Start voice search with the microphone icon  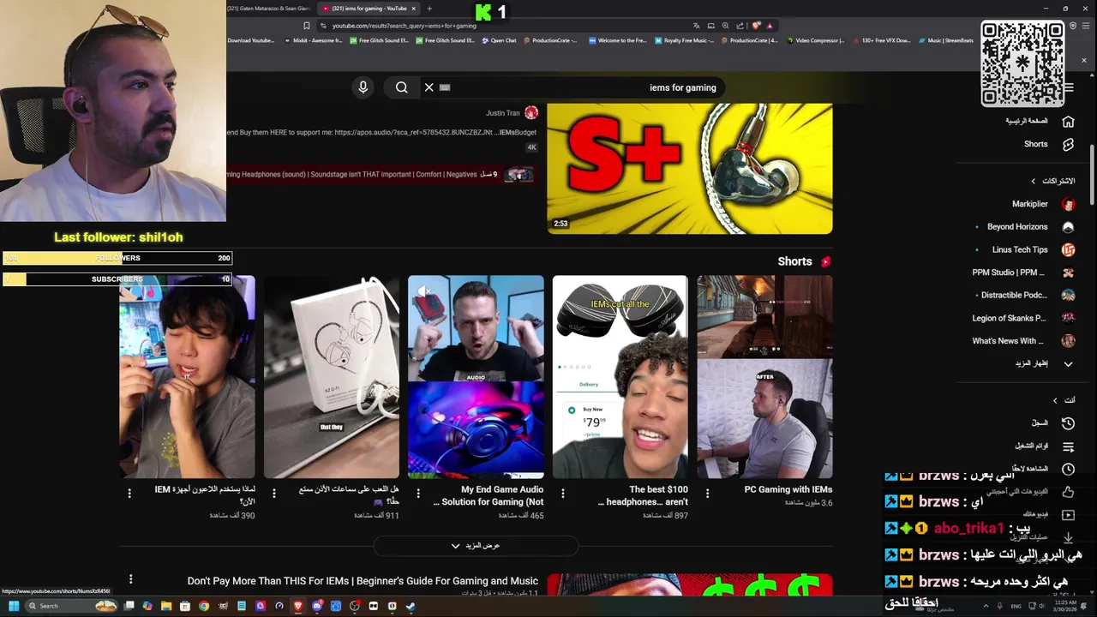[363, 87]
